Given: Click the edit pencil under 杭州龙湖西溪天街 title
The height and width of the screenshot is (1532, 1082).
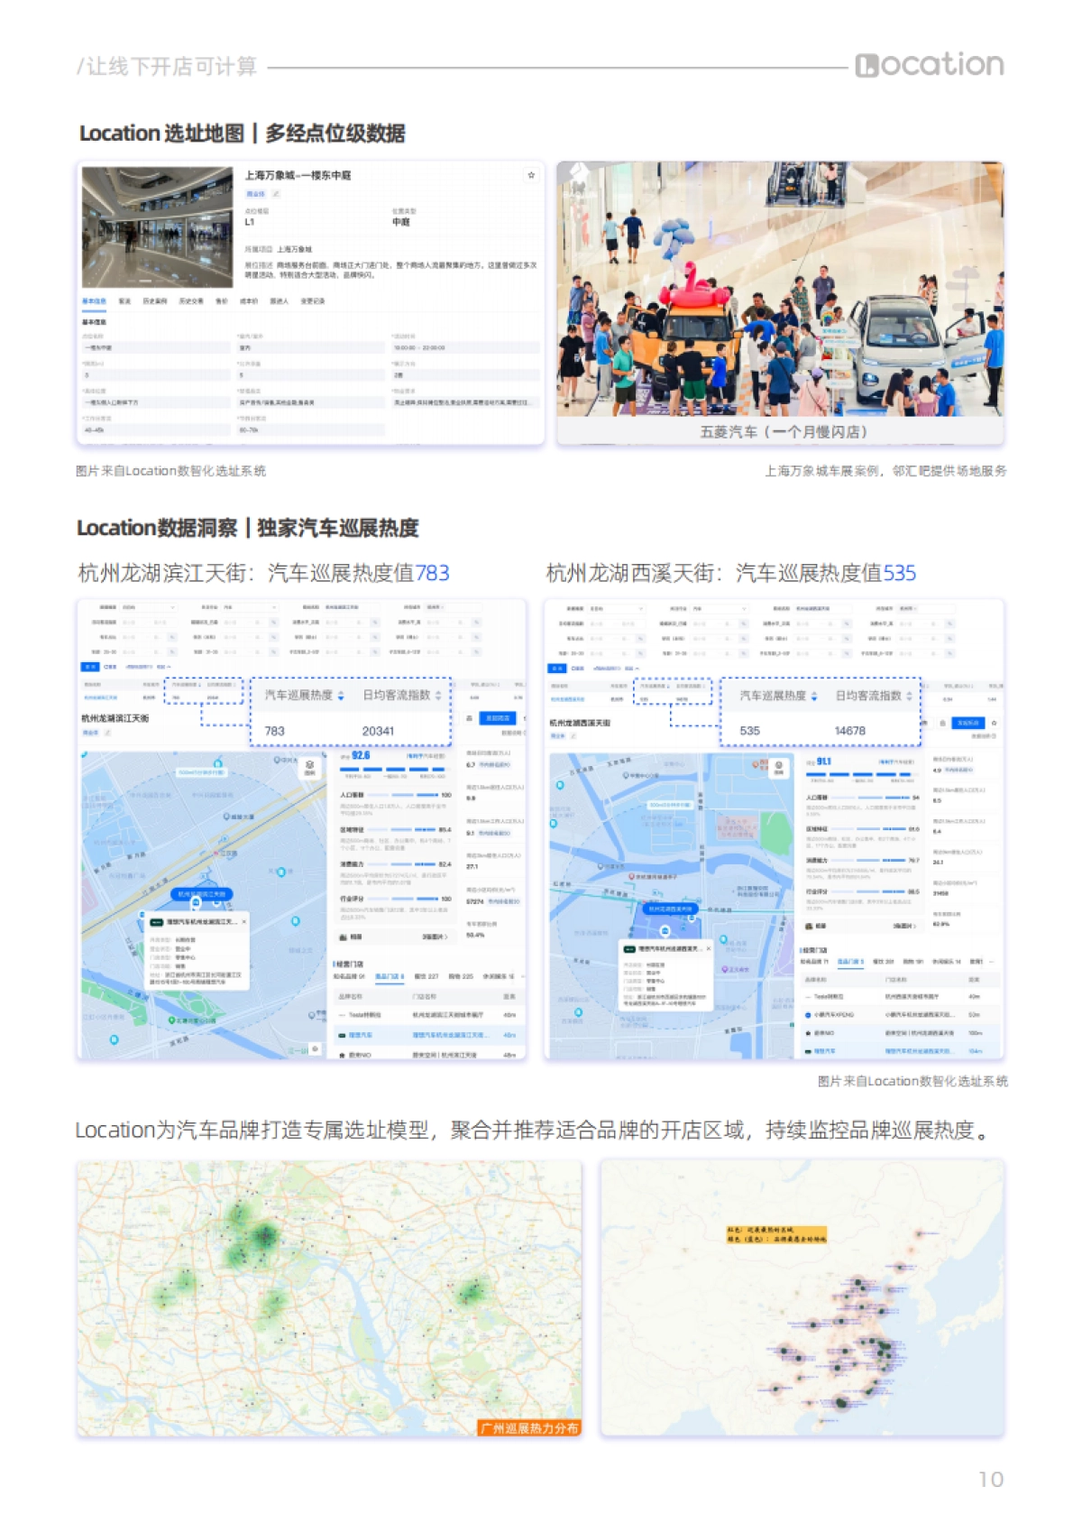Looking at the screenshot, I should click(x=573, y=736).
